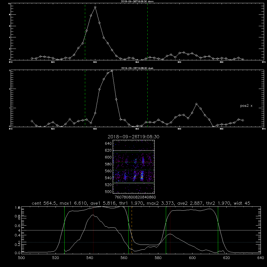This screenshot has height=267, width=267.
Task: Click the right green dashed line in dawn plot
Action: tap(147, 32)
